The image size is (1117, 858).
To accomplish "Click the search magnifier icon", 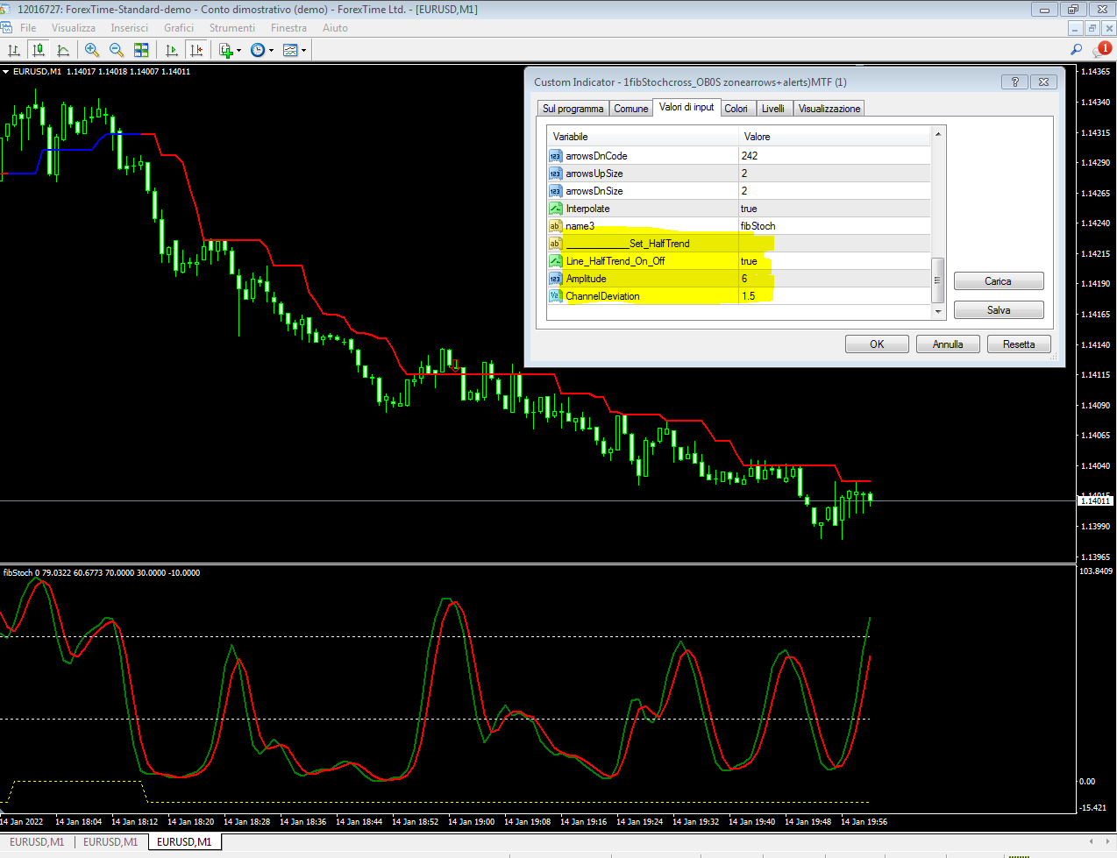I will (1077, 50).
